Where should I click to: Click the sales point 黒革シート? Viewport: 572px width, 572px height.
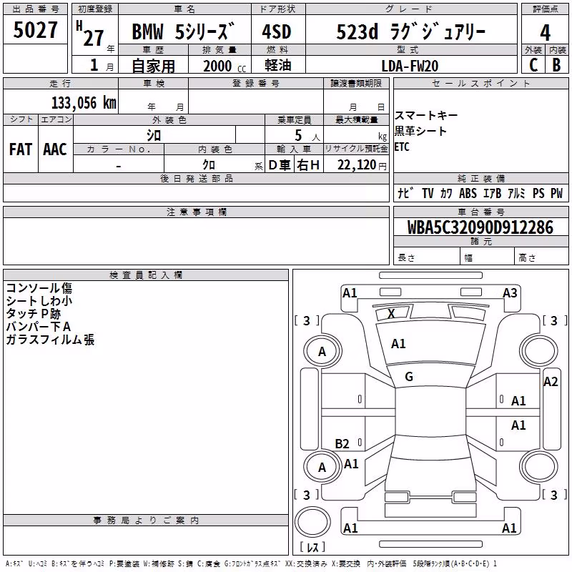click(420, 131)
